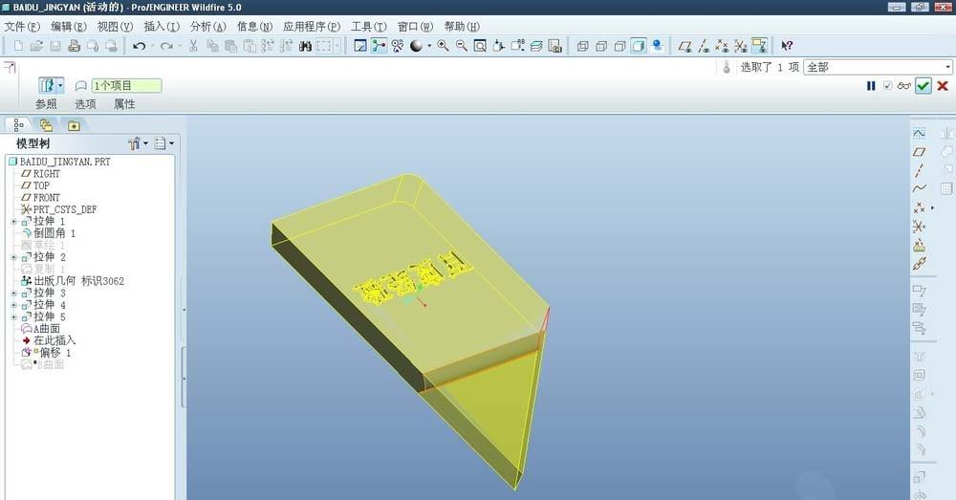Viewport: 956px width, 500px height.
Task: Click the undo arrow icon
Action: (x=139, y=46)
